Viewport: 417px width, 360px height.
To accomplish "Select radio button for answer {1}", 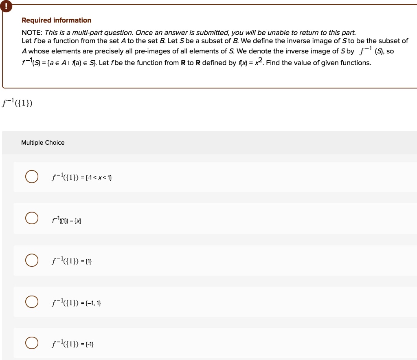I will click(32, 260).
